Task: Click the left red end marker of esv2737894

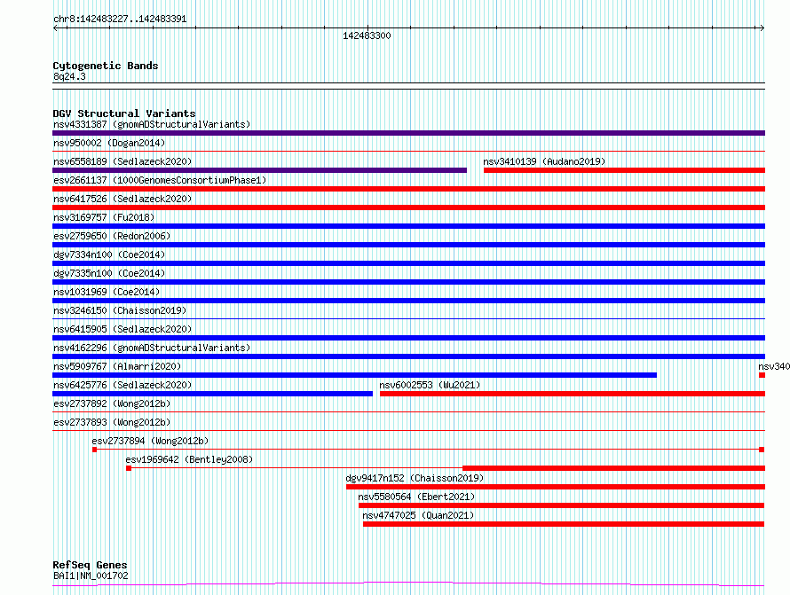Action: click(94, 450)
